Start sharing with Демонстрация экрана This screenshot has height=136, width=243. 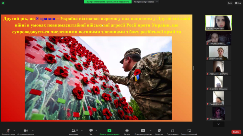click(x=109, y=131)
